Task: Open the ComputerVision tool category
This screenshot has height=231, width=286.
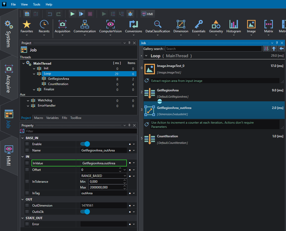Action: (x=110, y=28)
